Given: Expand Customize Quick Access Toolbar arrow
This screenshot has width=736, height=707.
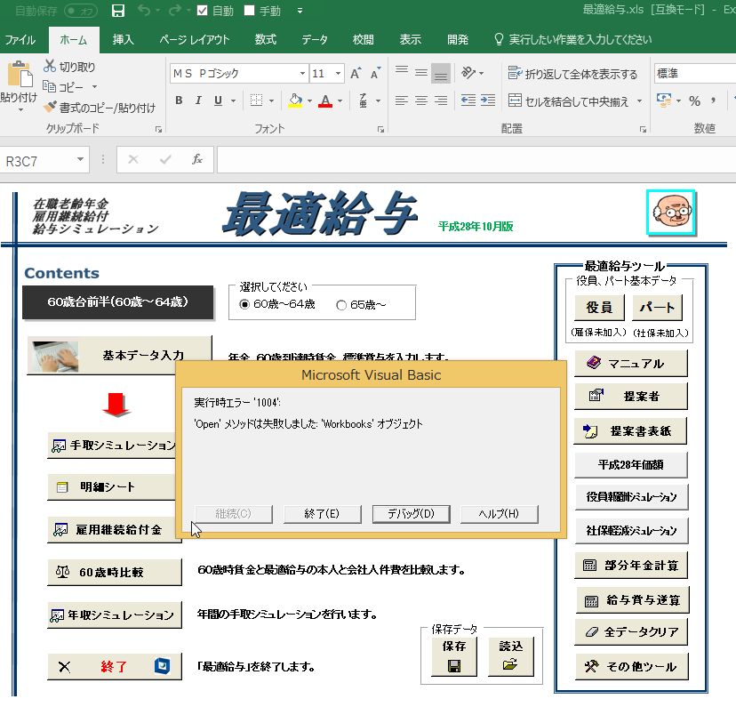Looking at the screenshot, I should pos(300,11).
